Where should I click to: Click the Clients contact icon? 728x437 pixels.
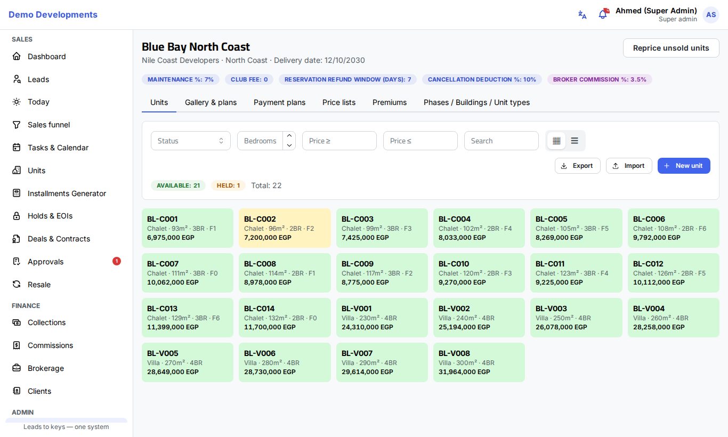click(x=17, y=391)
